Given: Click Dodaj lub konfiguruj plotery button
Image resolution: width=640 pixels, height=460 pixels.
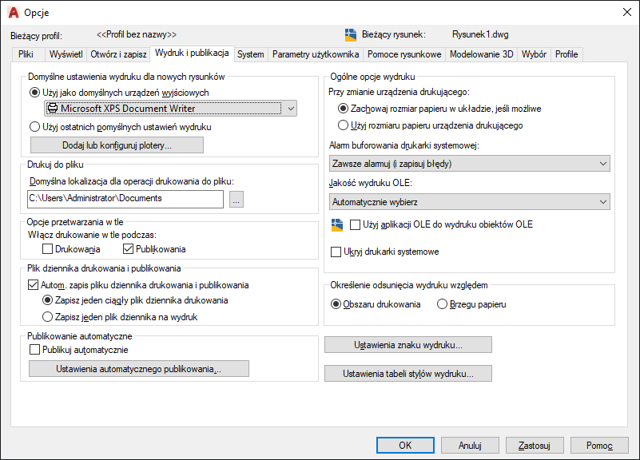Looking at the screenshot, I should point(117,145).
